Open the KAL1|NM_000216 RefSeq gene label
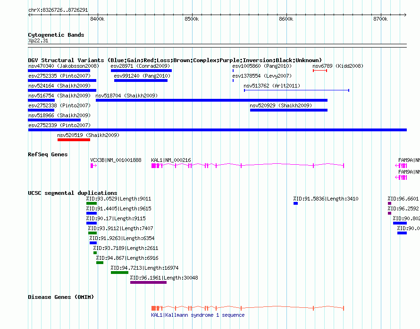The height and width of the screenshot is (329, 420). (x=171, y=160)
